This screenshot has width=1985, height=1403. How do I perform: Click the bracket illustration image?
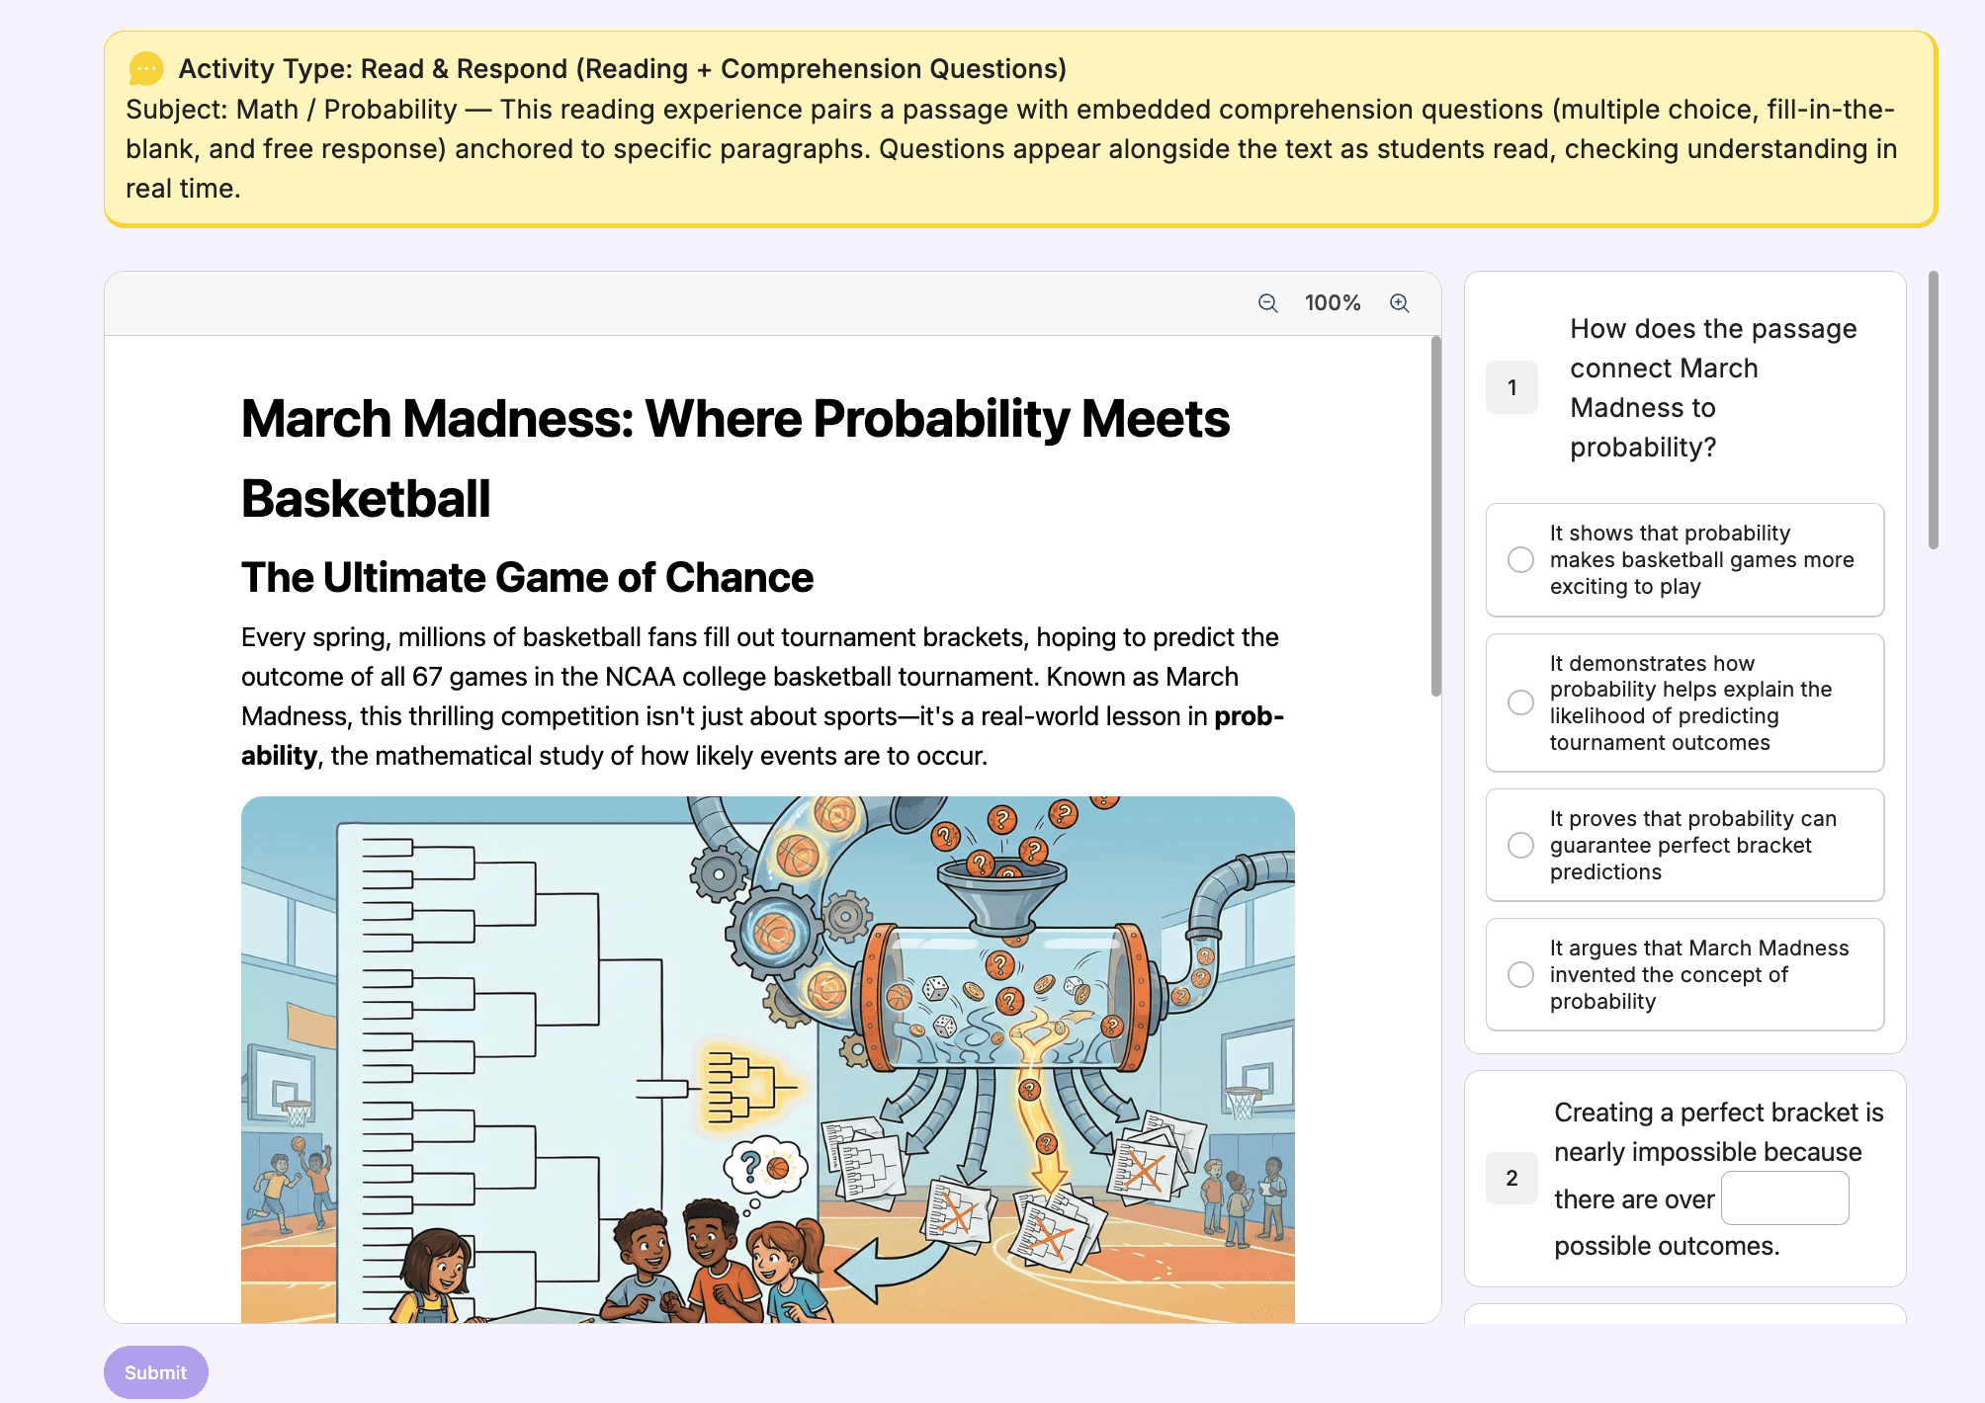767,1059
